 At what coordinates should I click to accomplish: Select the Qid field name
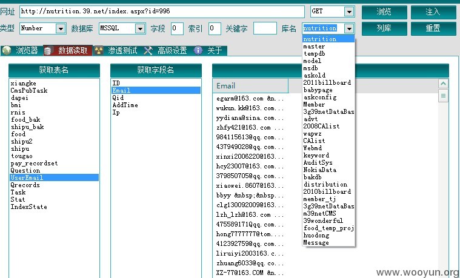click(156, 98)
